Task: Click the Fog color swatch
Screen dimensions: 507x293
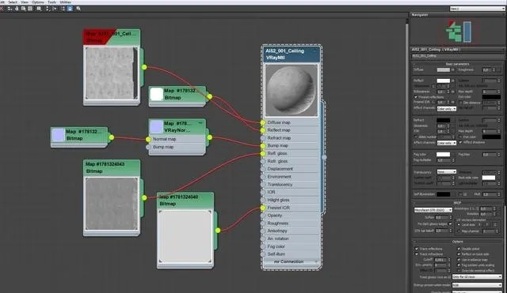Action: pyautogui.click(x=444, y=154)
